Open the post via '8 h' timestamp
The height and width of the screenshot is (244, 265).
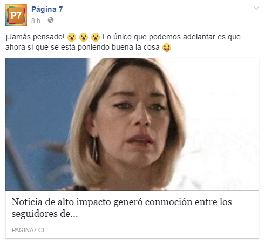pos(36,21)
